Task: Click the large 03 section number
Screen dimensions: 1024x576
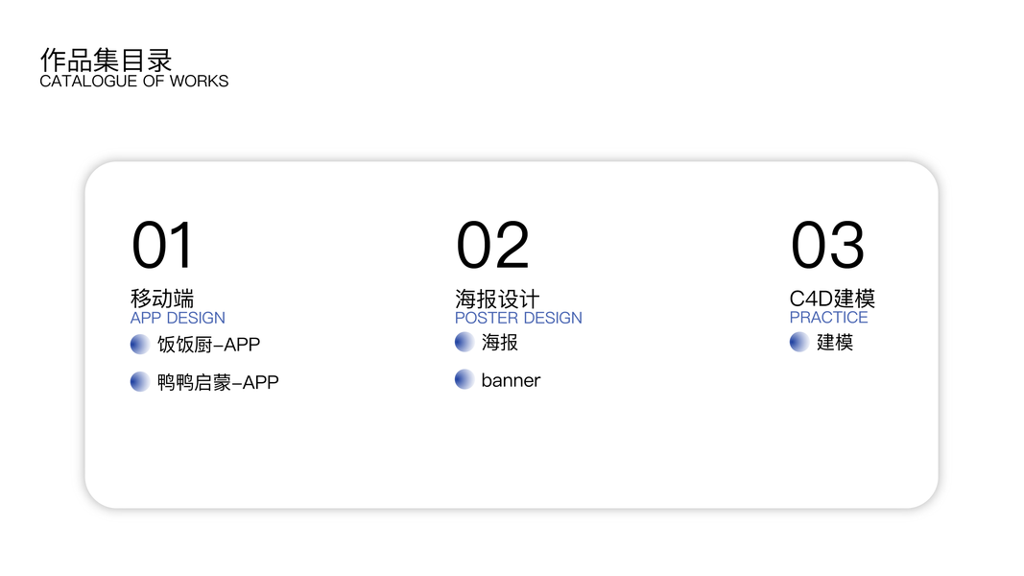Action: click(827, 245)
